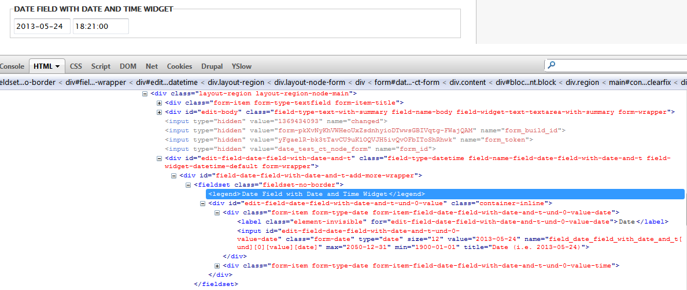Click div.content in the breadcrumb path
This screenshot has width=687, height=290.
pos(468,83)
